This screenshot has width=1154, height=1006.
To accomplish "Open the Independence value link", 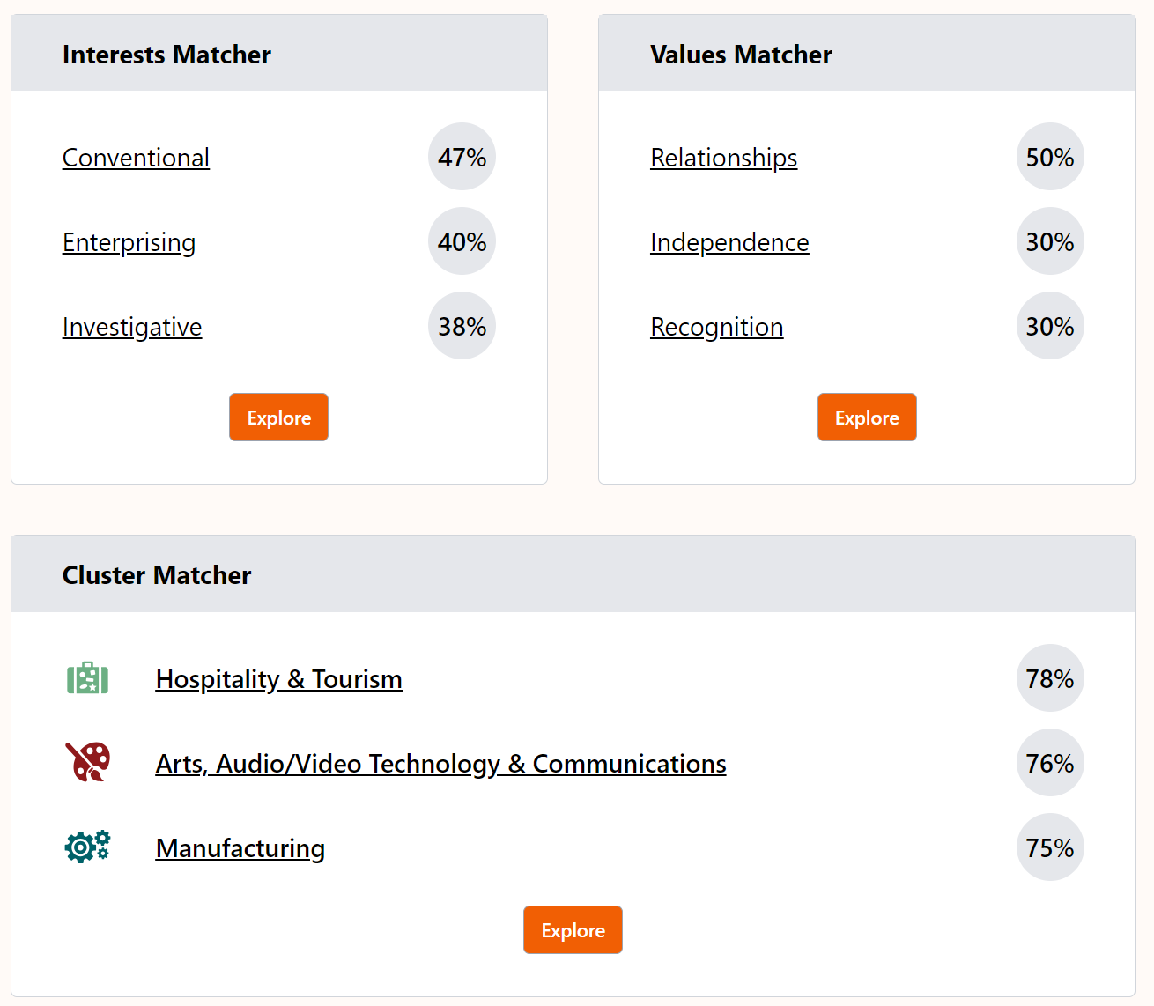I will click(x=729, y=242).
